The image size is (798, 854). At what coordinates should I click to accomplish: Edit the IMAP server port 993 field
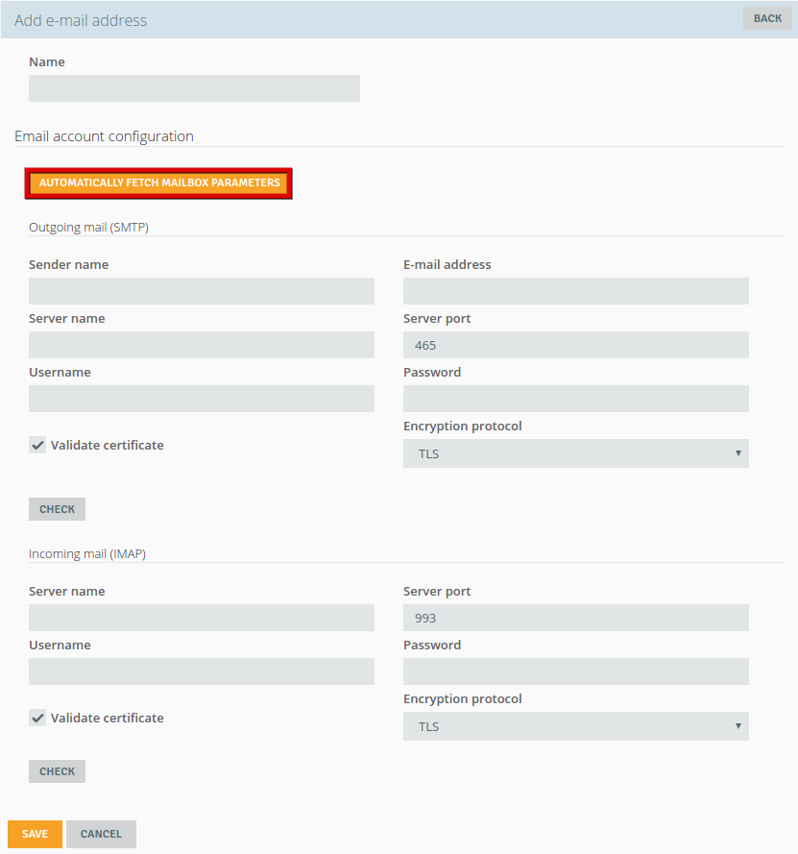click(576, 618)
